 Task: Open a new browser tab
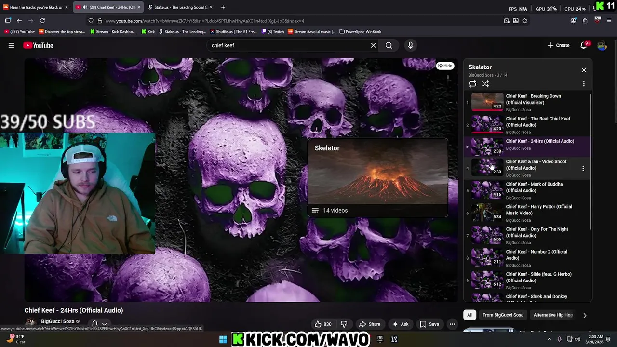pyautogui.click(x=223, y=7)
